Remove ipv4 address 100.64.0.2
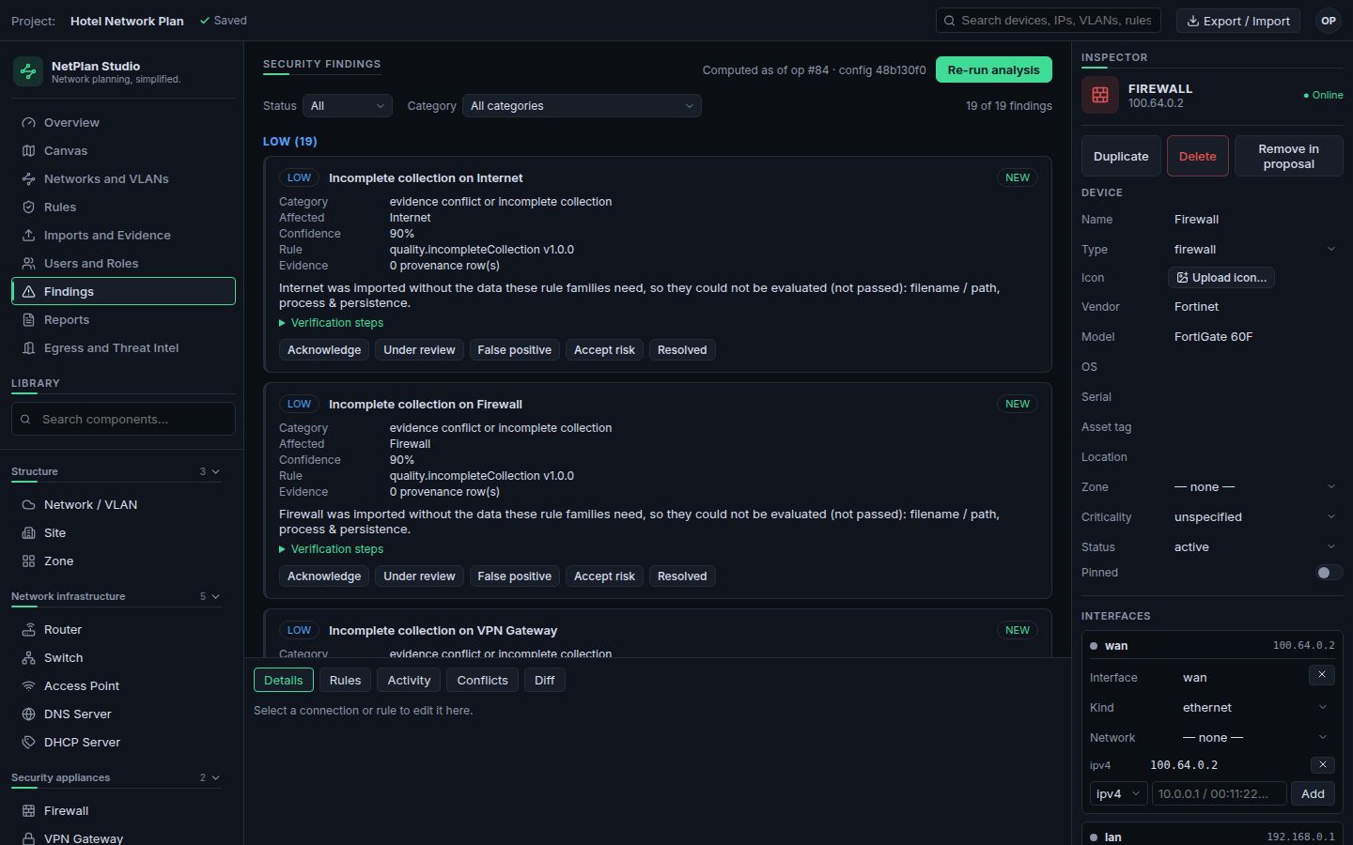The width and height of the screenshot is (1353, 845). coord(1322,765)
